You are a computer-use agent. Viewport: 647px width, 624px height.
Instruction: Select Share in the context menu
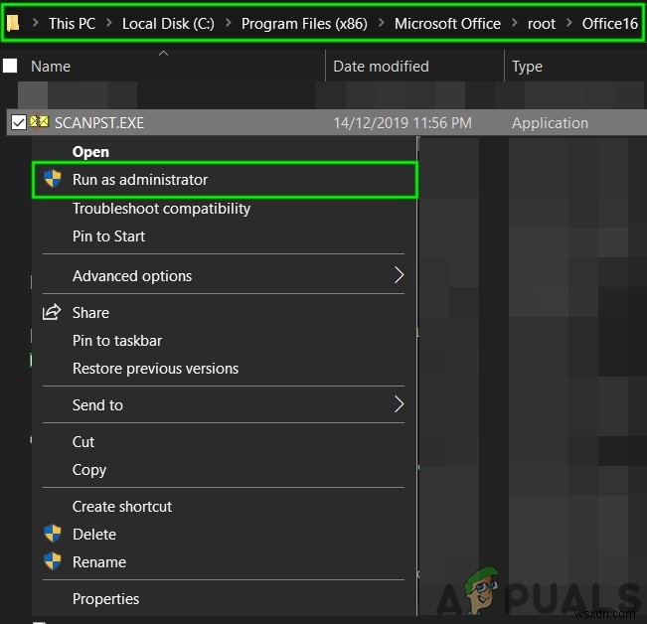tap(225, 313)
